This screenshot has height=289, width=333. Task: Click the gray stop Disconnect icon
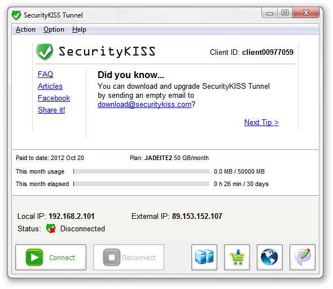click(112, 257)
